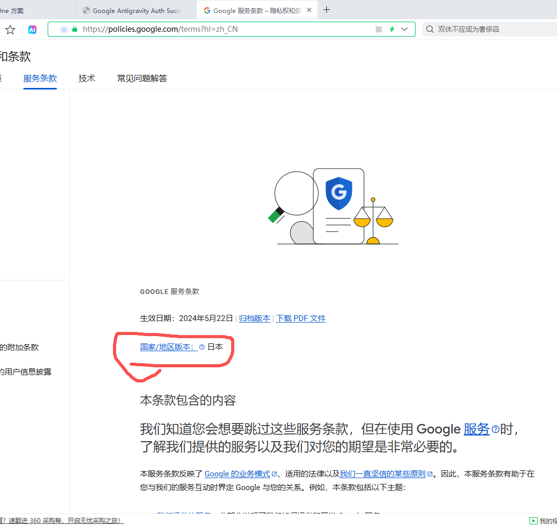Click the QR code icon in address bar
The width and height of the screenshot is (557, 526).
point(379,30)
